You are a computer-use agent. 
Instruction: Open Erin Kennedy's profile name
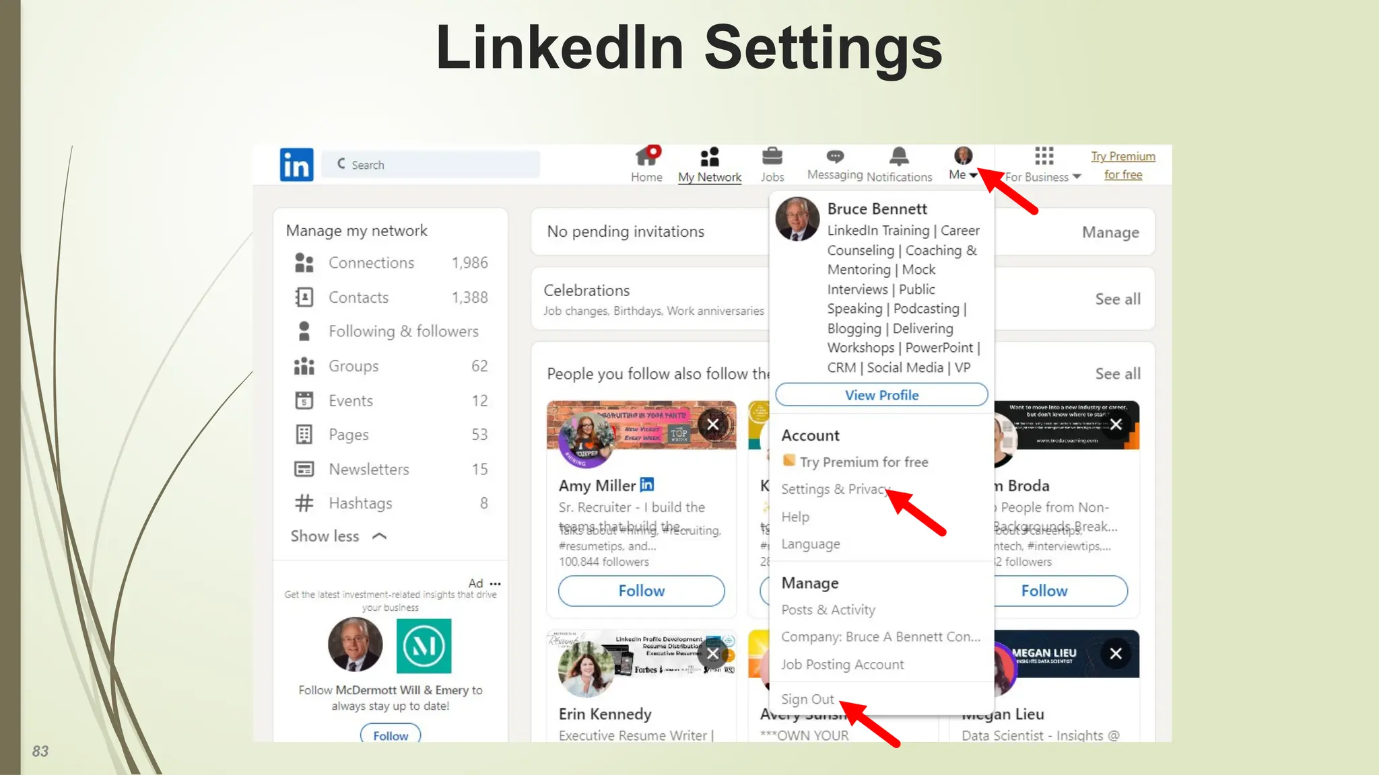pyautogui.click(x=605, y=714)
